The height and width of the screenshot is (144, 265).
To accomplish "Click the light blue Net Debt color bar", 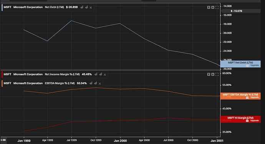I will [2, 7].
